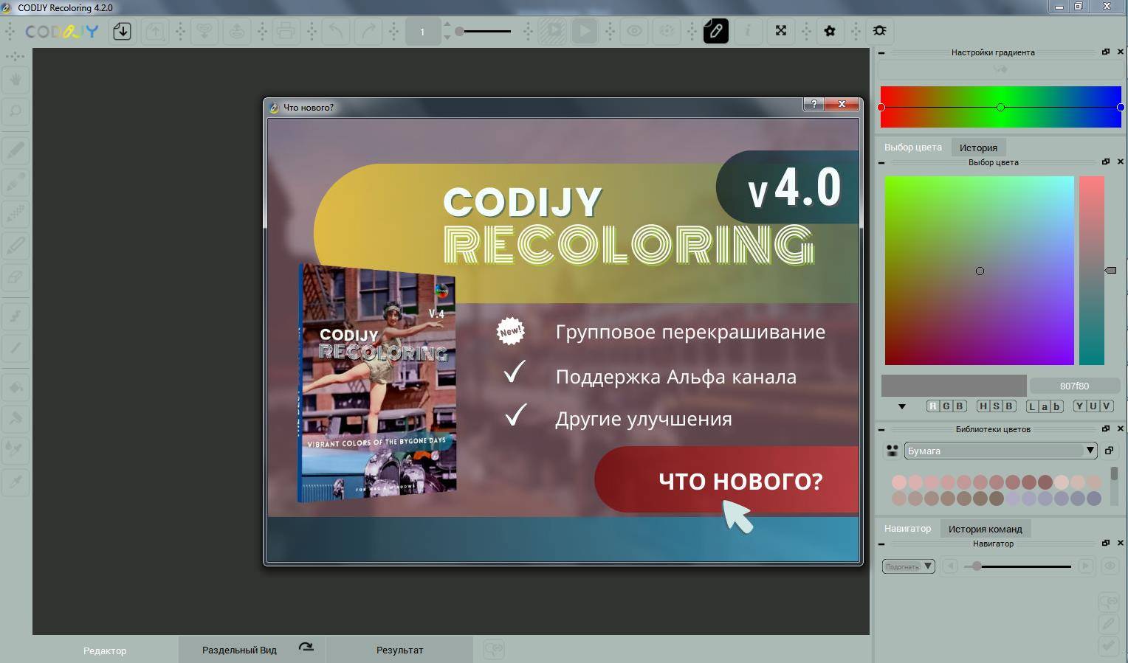Viewport: 1128px width, 663px height.
Task: Click the ЧТО НОВОГО? red banner button
Action: [x=726, y=480]
